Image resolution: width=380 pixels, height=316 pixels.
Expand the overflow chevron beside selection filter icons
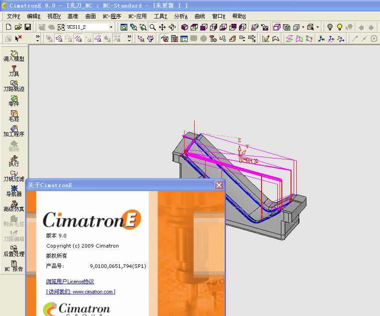coord(129,38)
